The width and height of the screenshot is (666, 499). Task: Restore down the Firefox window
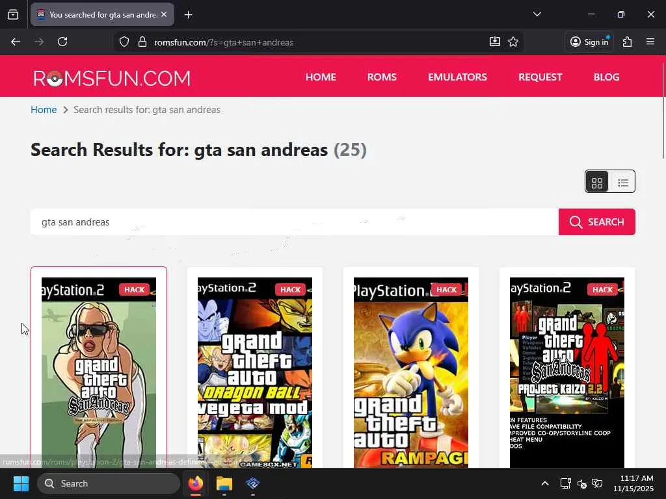(621, 14)
